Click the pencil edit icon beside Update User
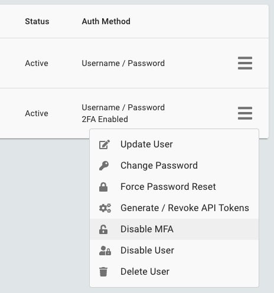Screen dimensions: 274x293 [x=105, y=144]
